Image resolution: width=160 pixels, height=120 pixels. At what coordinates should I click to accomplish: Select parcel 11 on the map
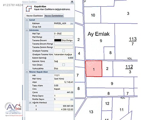(122, 110)
